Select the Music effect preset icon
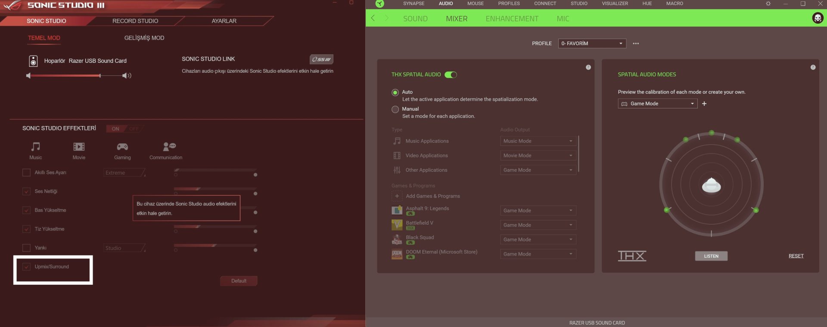Viewport: 827px width, 327px height. pos(36,147)
